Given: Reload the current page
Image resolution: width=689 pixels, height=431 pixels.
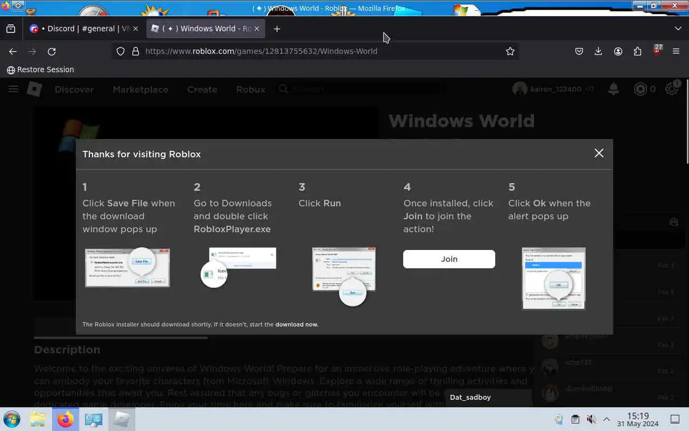Looking at the screenshot, I should click(52, 51).
